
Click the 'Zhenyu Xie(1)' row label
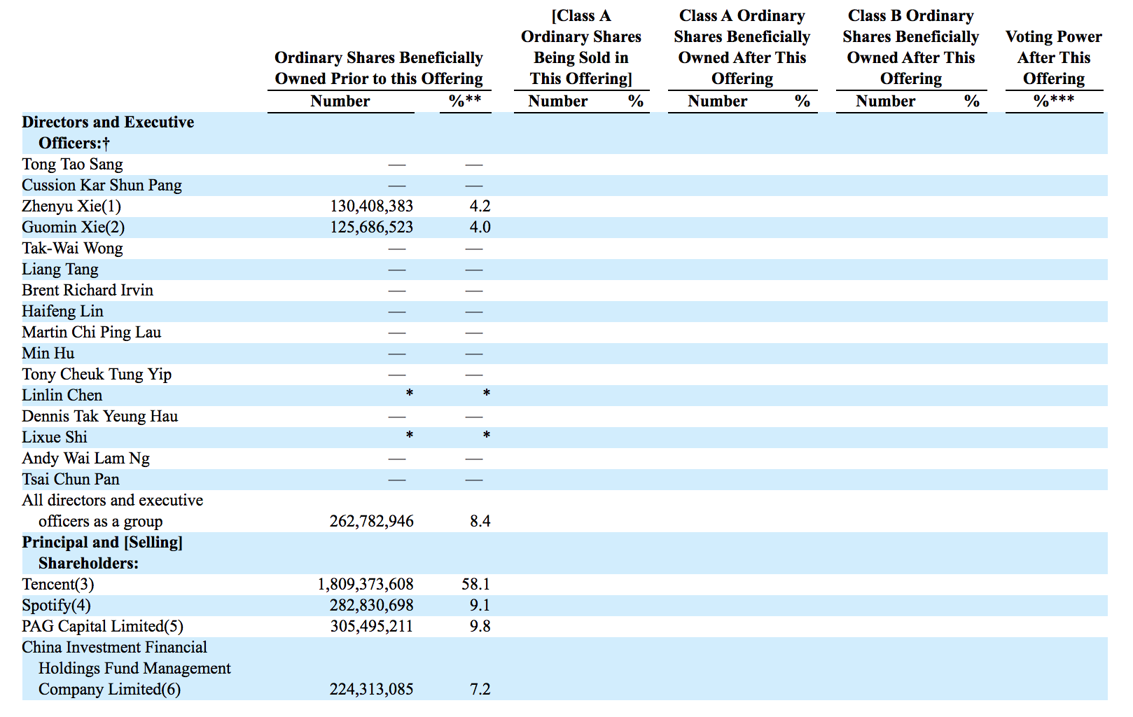click(71, 207)
